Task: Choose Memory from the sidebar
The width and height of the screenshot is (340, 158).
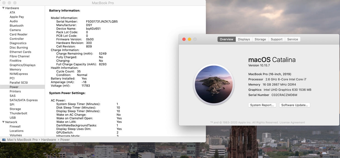Action: click(15, 69)
